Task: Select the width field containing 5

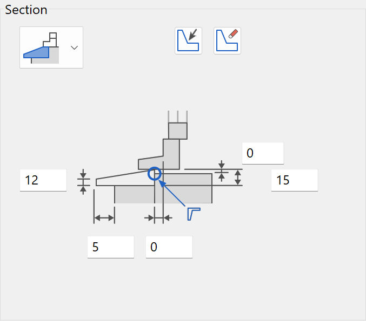Action: [x=111, y=247]
